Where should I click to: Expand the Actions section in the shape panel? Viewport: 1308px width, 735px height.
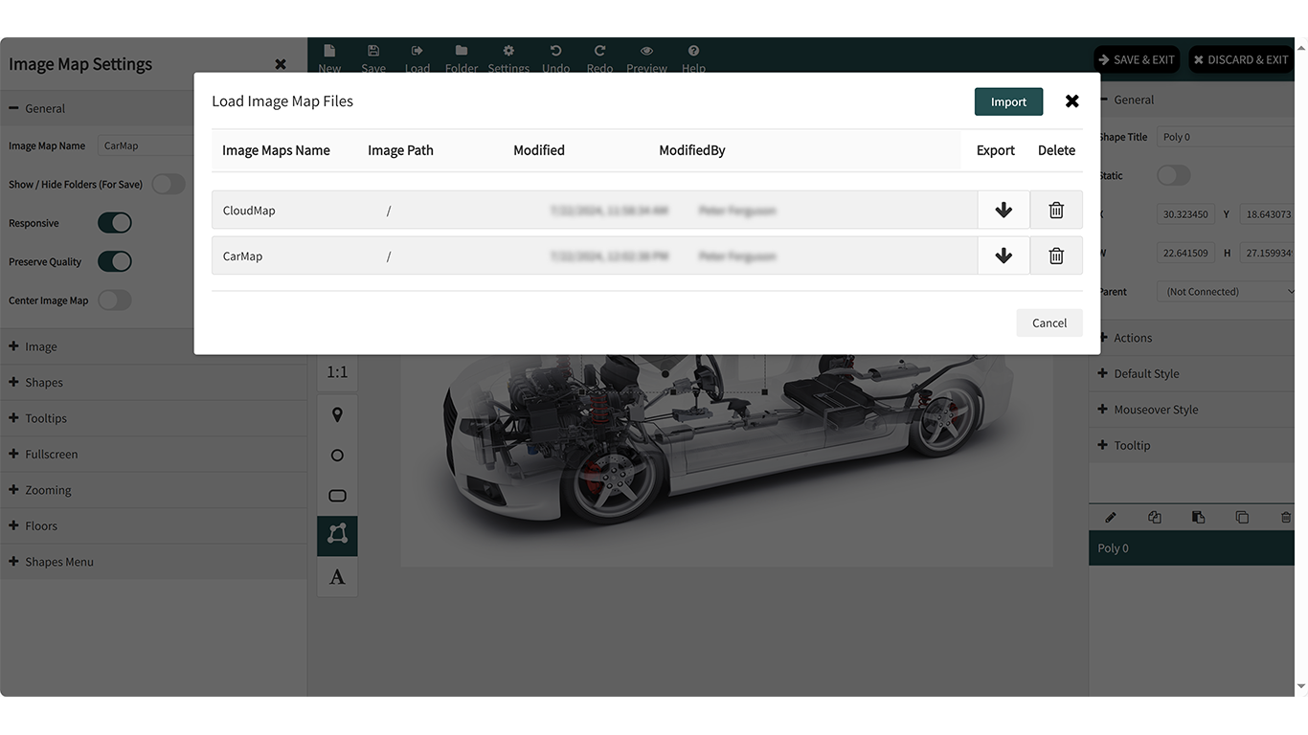1192,338
